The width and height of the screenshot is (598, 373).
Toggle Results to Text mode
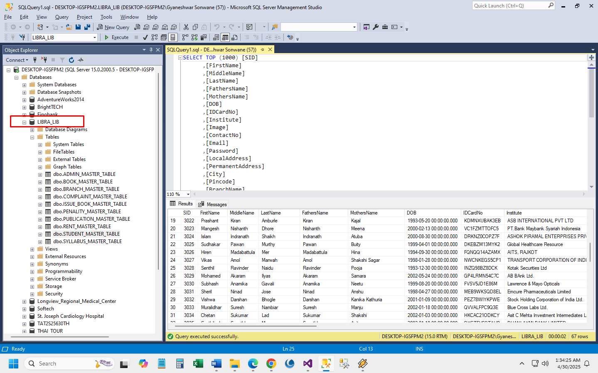click(x=216, y=37)
